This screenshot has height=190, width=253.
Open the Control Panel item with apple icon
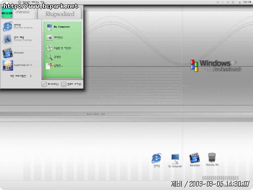[55, 37]
